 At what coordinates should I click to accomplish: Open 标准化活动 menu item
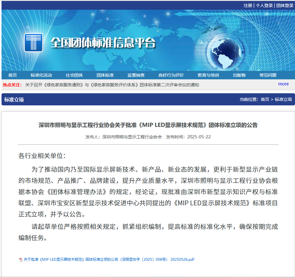point(41,75)
